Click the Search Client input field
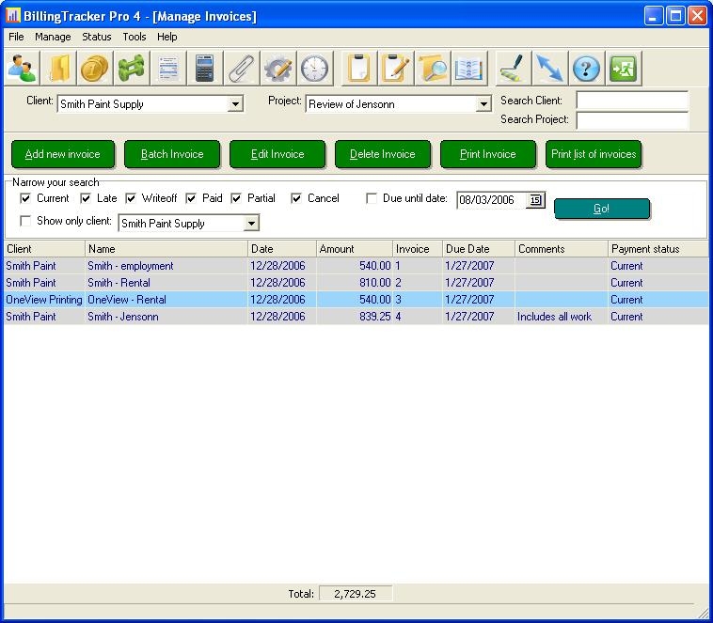 (x=632, y=101)
